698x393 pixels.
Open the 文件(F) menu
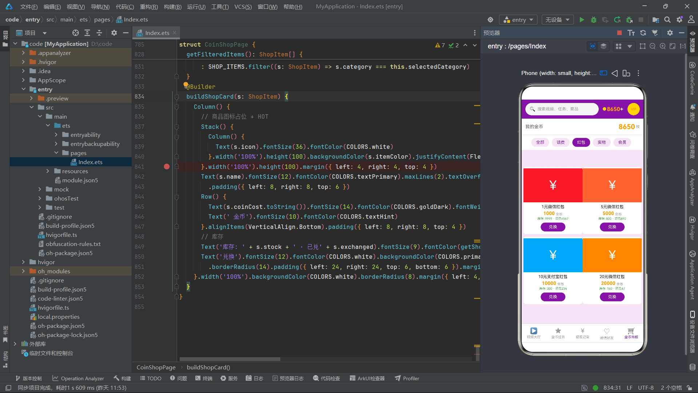tap(29, 7)
